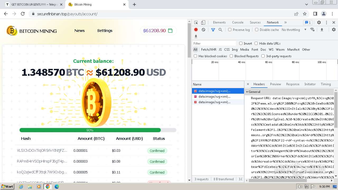Select the second data:image/svg+xml request

218,97
